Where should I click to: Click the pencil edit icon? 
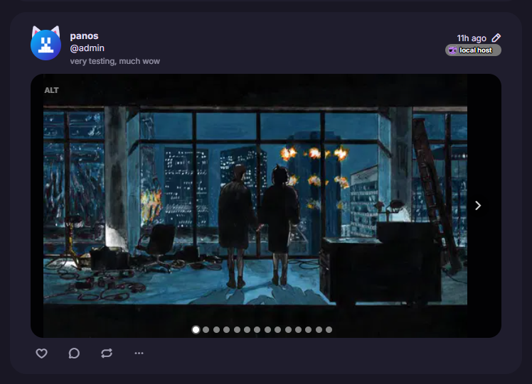[x=496, y=38]
